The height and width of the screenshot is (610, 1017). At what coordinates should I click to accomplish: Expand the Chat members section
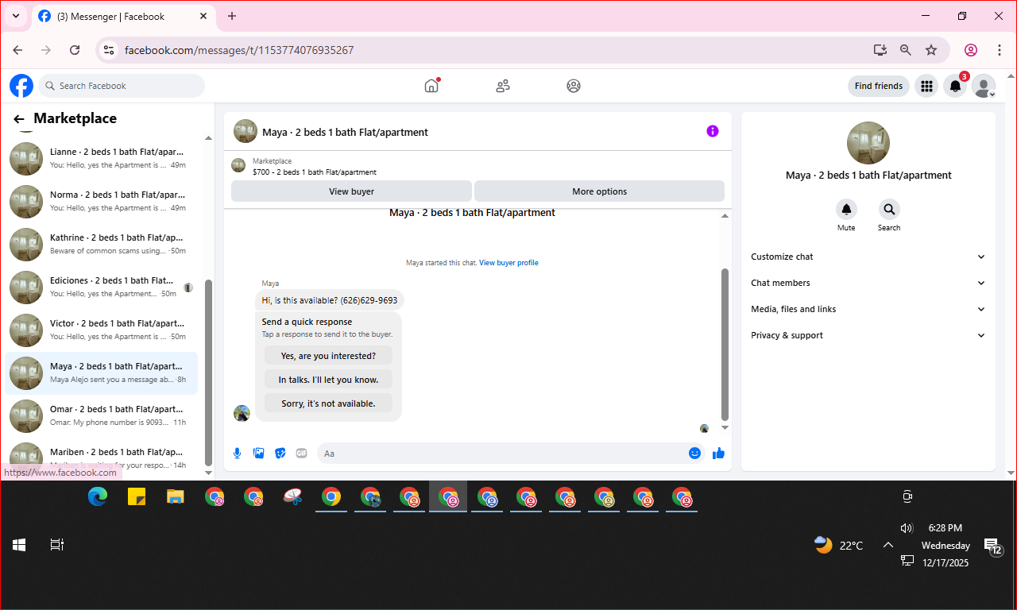(868, 283)
